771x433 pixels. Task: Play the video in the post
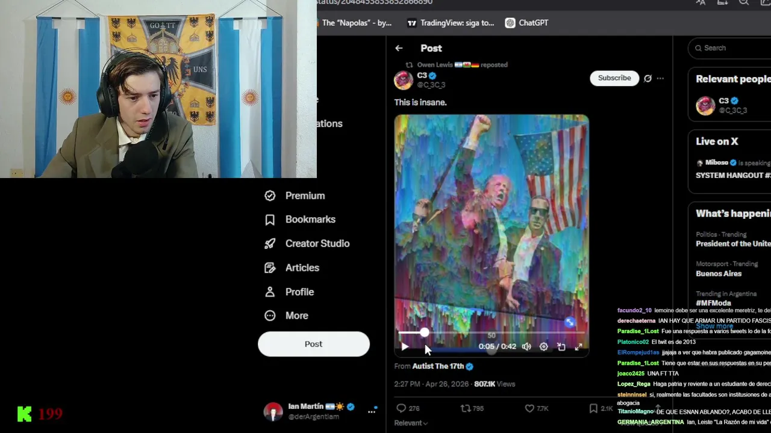[x=405, y=346]
